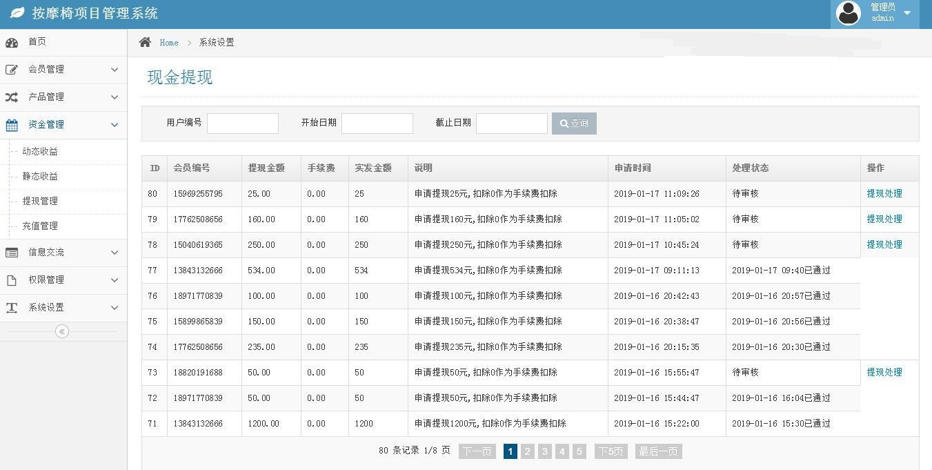Image resolution: width=932 pixels, height=470 pixels.
Task: Click the dashboard icon beside 首页
Action: click(12, 42)
